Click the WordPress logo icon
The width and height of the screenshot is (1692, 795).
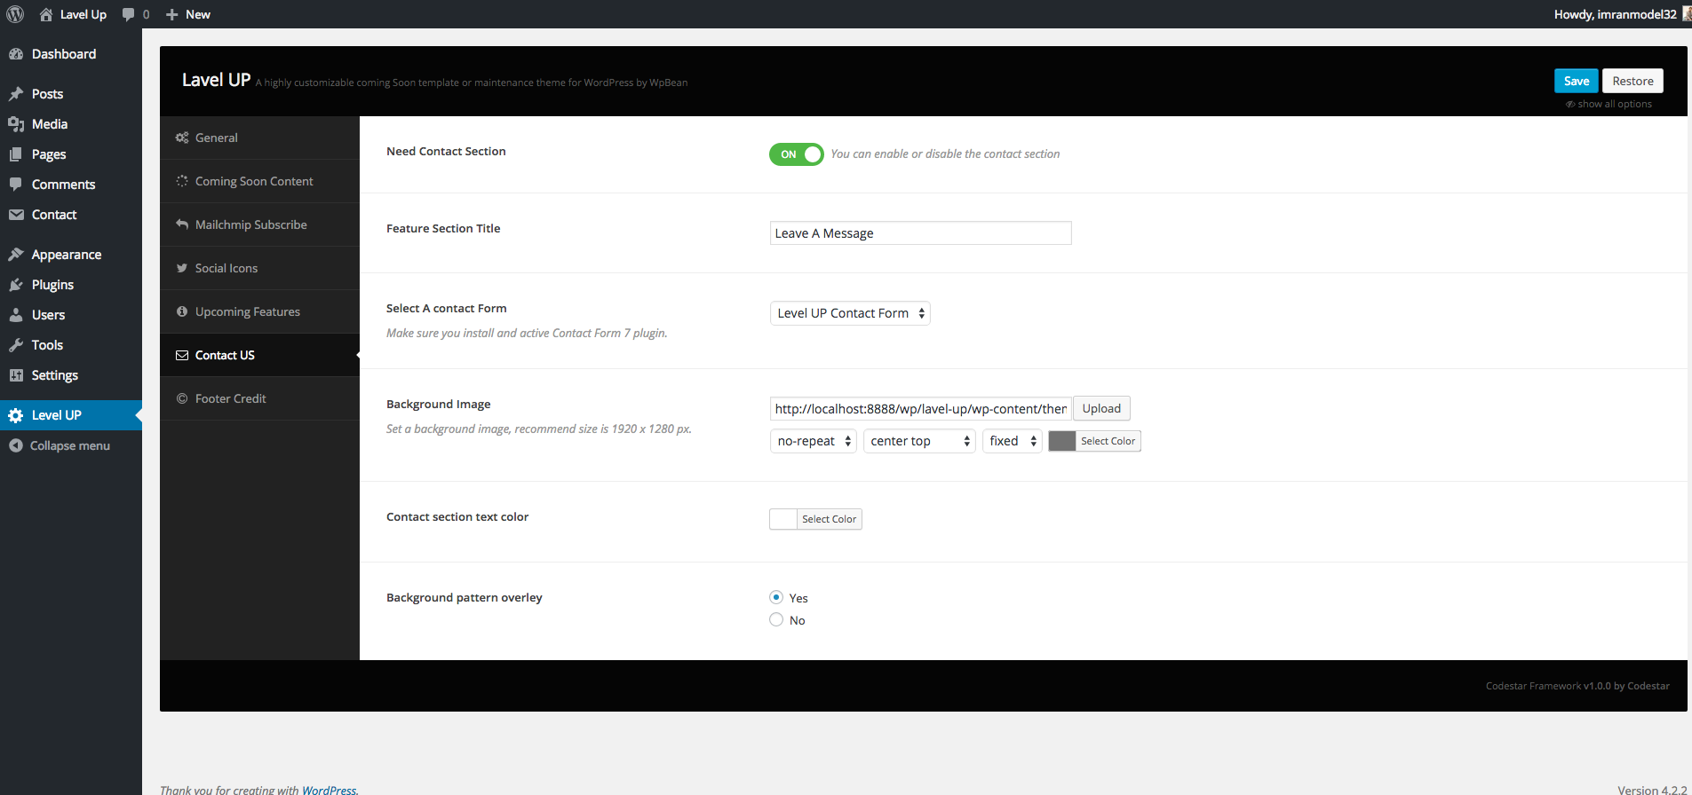point(15,14)
